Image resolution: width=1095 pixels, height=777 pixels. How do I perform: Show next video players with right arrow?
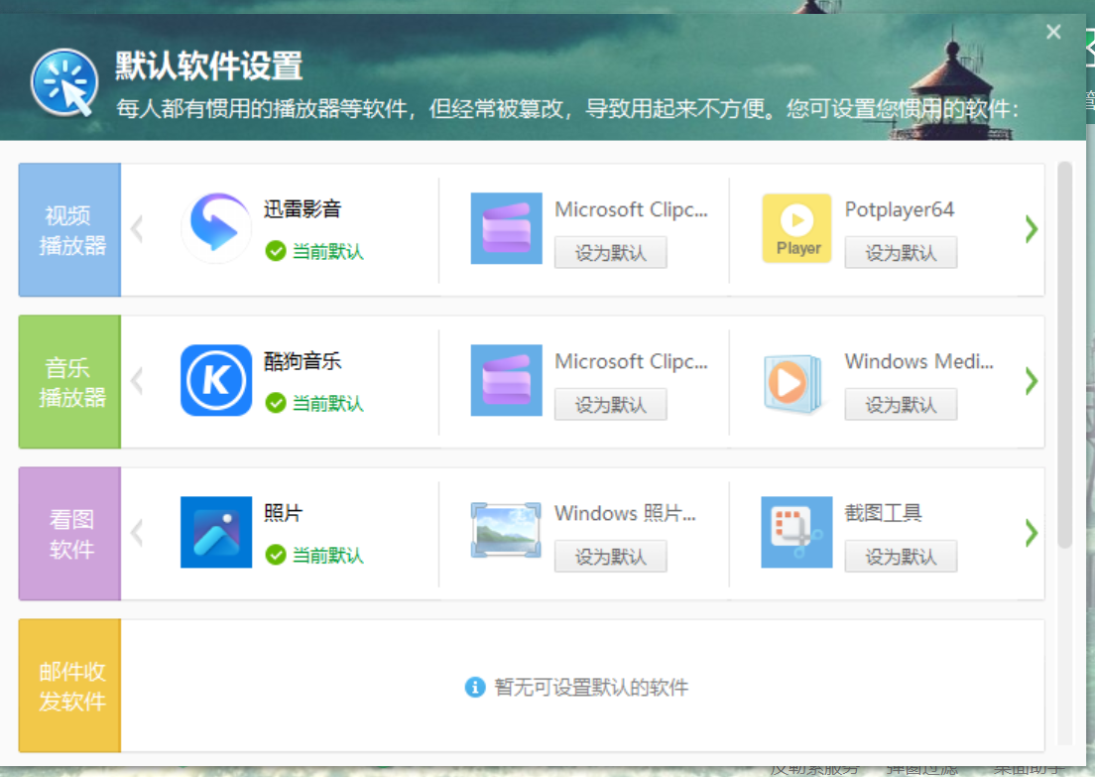(1031, 229)
